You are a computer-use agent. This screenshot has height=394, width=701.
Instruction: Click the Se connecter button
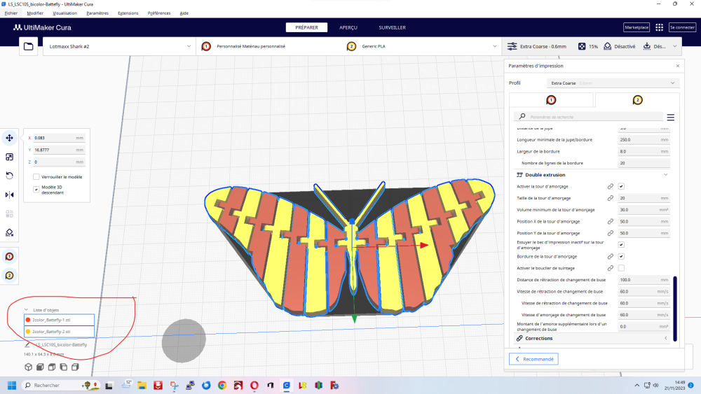coord(682,28)
